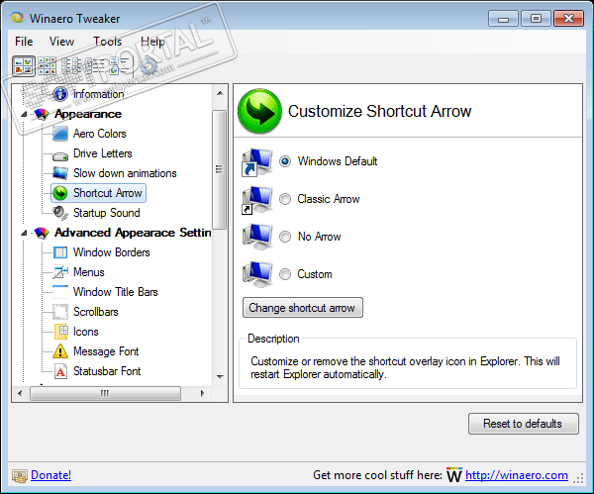Open the View menu

click(x=61, y=42)
